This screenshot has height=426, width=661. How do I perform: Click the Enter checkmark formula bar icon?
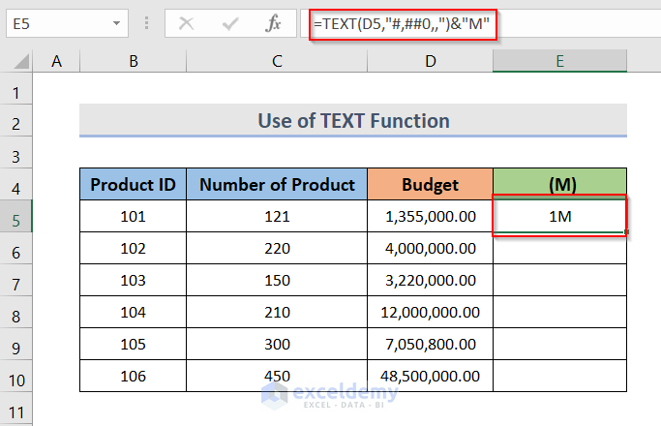(230, 22)
